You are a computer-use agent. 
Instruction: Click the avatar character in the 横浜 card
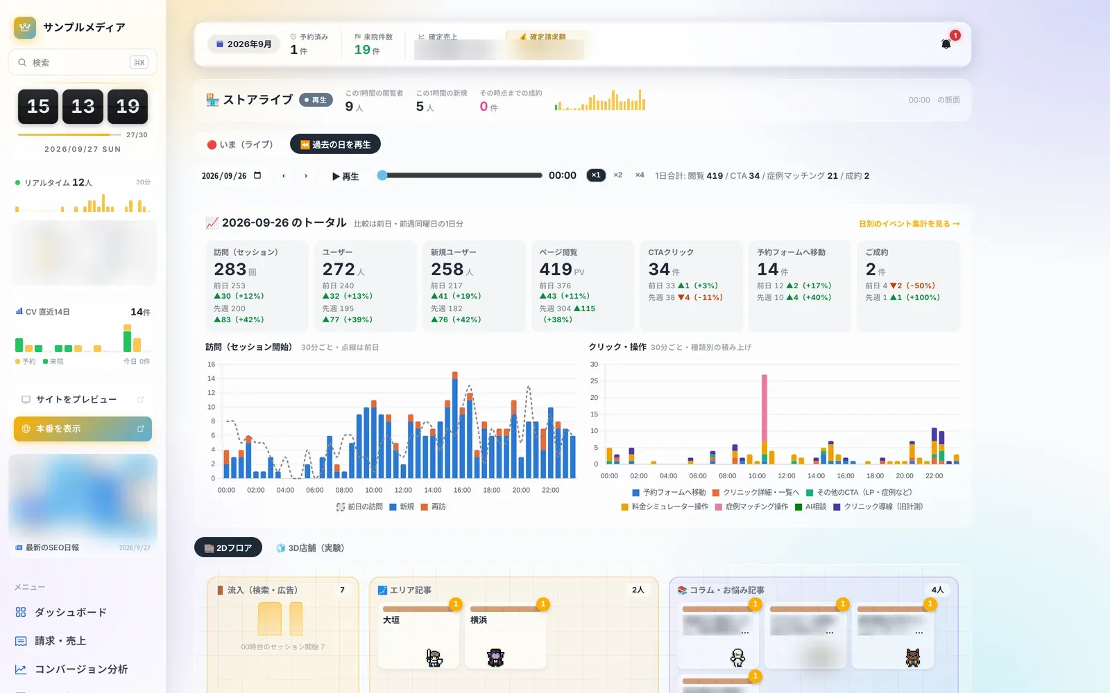pyautogui.click(x=495, y=658)
